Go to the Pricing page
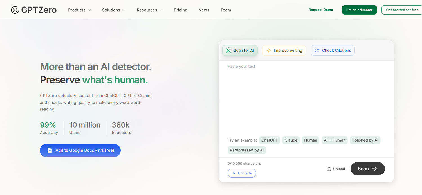This screenshot has height=195, width=422. 180,10
